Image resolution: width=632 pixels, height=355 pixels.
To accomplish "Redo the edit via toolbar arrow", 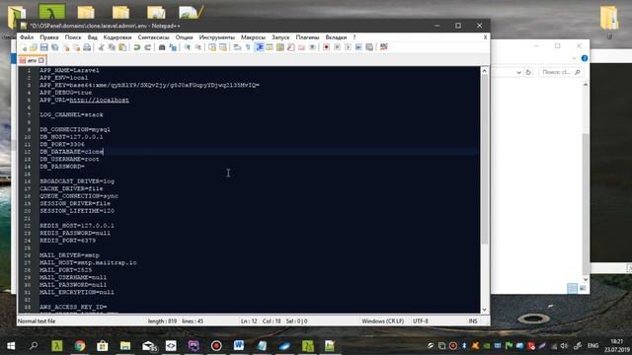I will 147,47.
